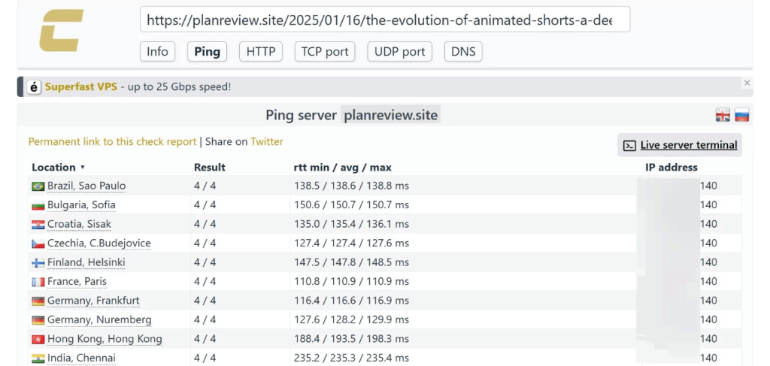Switch language with the UK flag icon
The image size is (770, 366).
click(x=723, y=115)
